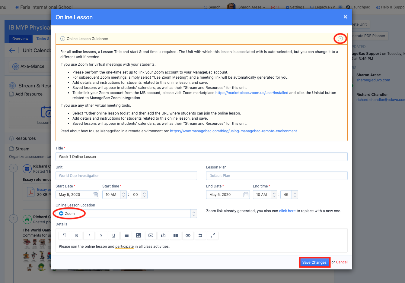Insert a table in the editor
Image resolution: width=405 pixels, height=283 pixels.
pos(176,235)
